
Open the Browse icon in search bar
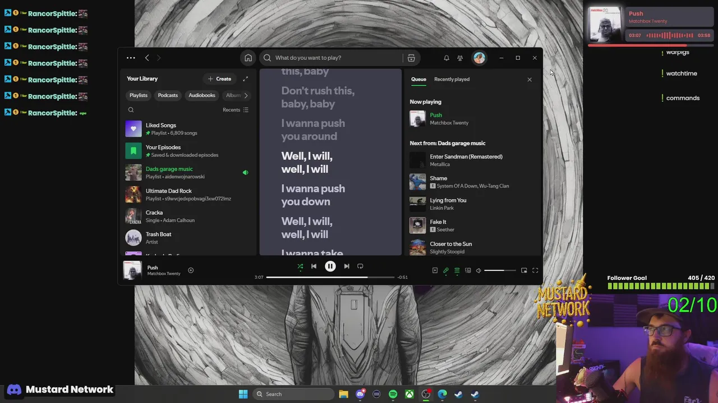(411, 58)
